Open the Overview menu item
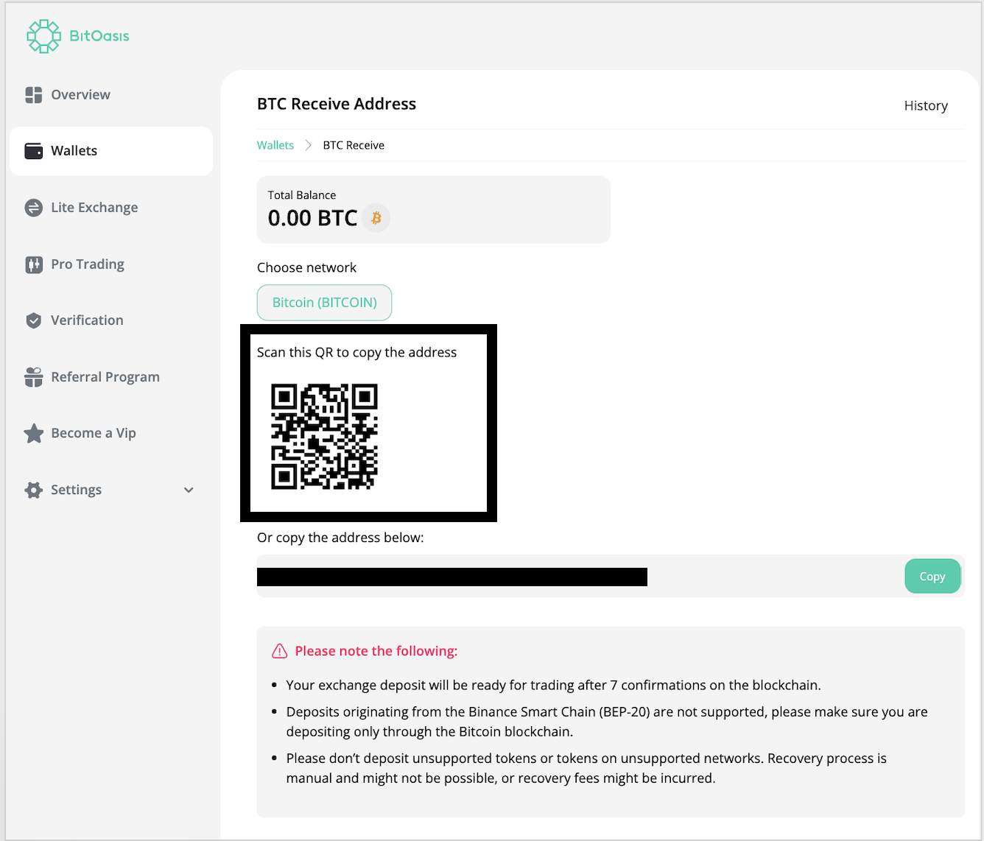Viewport: 984px width, 841px height. tap(111, 95)
